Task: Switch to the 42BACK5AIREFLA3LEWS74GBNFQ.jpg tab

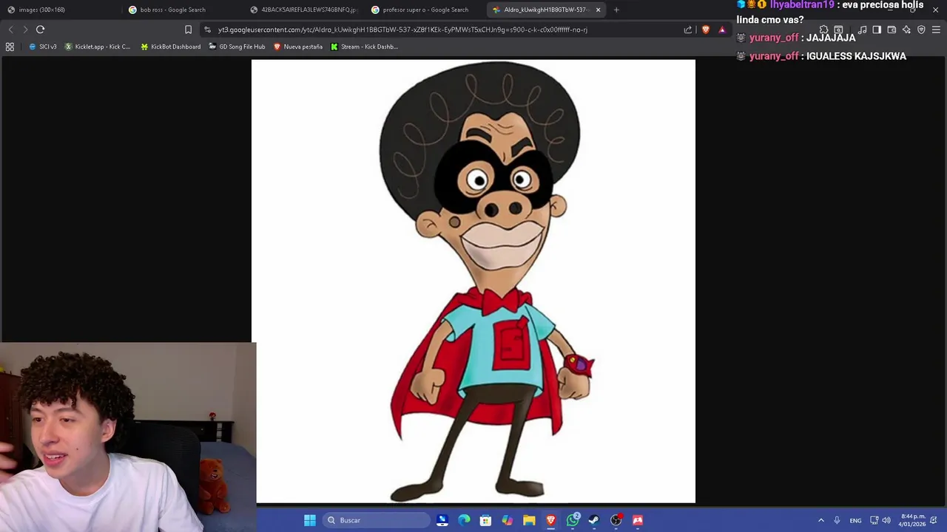Action: tap(303, 10)
